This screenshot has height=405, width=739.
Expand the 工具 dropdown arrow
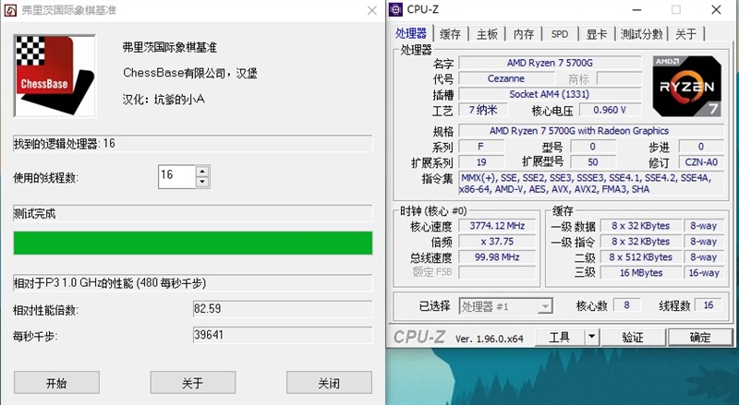click(591, 337)
